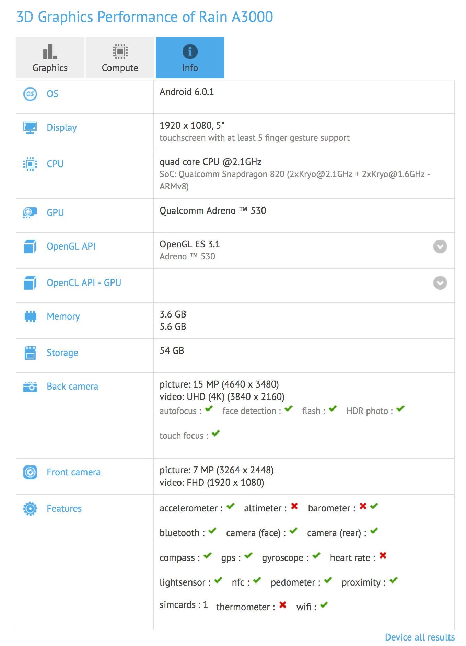Click the picture: 7 MP (3264 x 2448) text
466x646 pixels.
217,470
